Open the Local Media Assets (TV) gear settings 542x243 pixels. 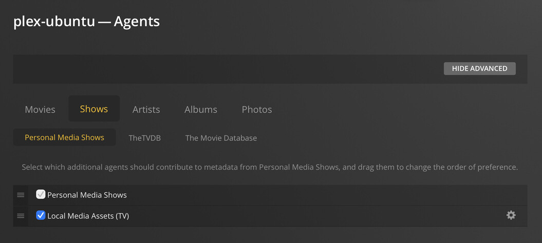tap(511, 215)
